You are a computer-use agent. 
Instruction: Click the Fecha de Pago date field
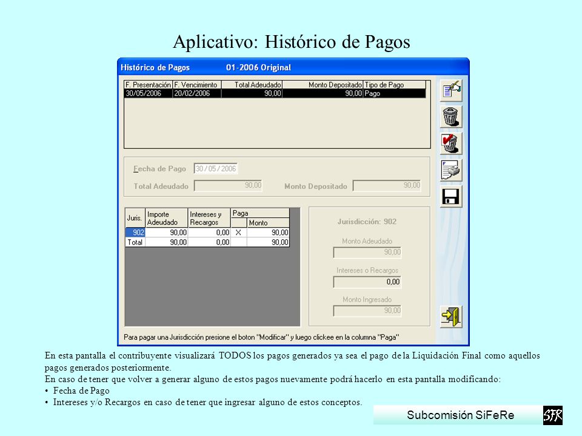pyautogui.click(x=216, y=169)
